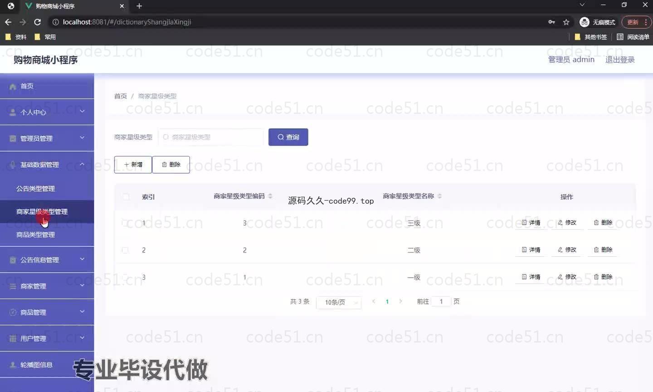The height and width of the screenshot is (392, 653).
Task: Click the icon beside 公告信息管理
Action: pos(13,260)
